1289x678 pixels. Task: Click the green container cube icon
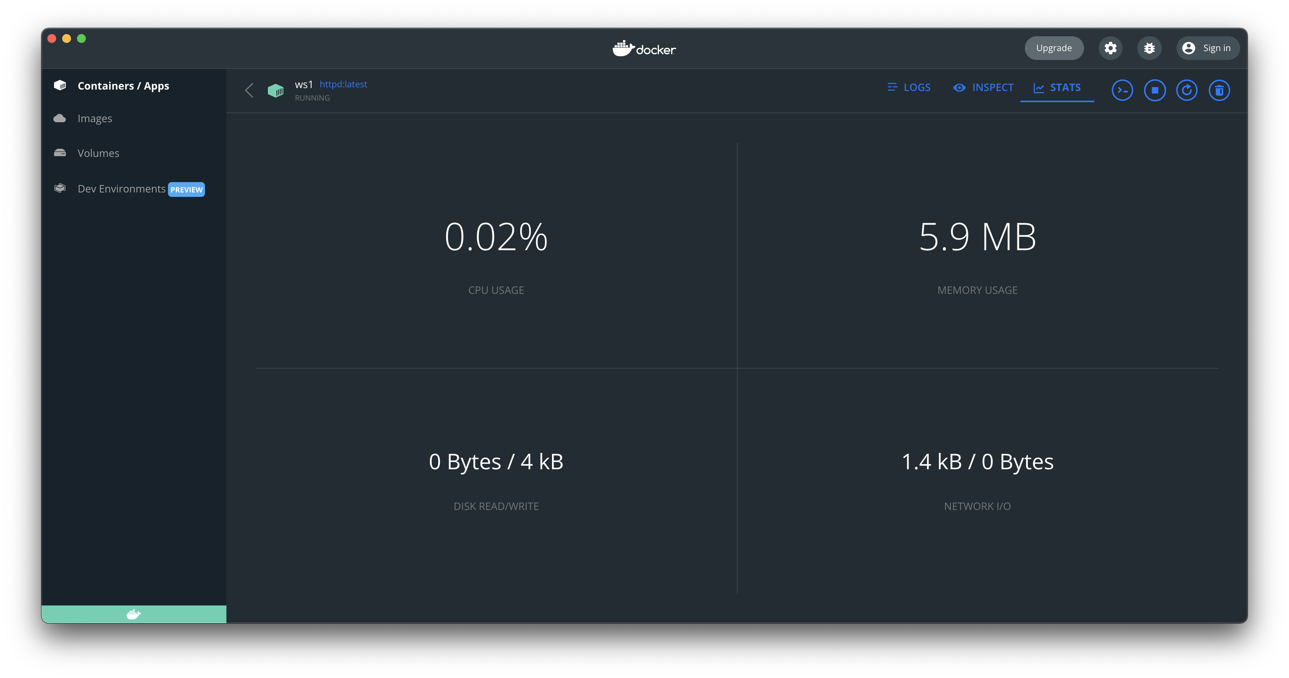[x=276, y=91]
